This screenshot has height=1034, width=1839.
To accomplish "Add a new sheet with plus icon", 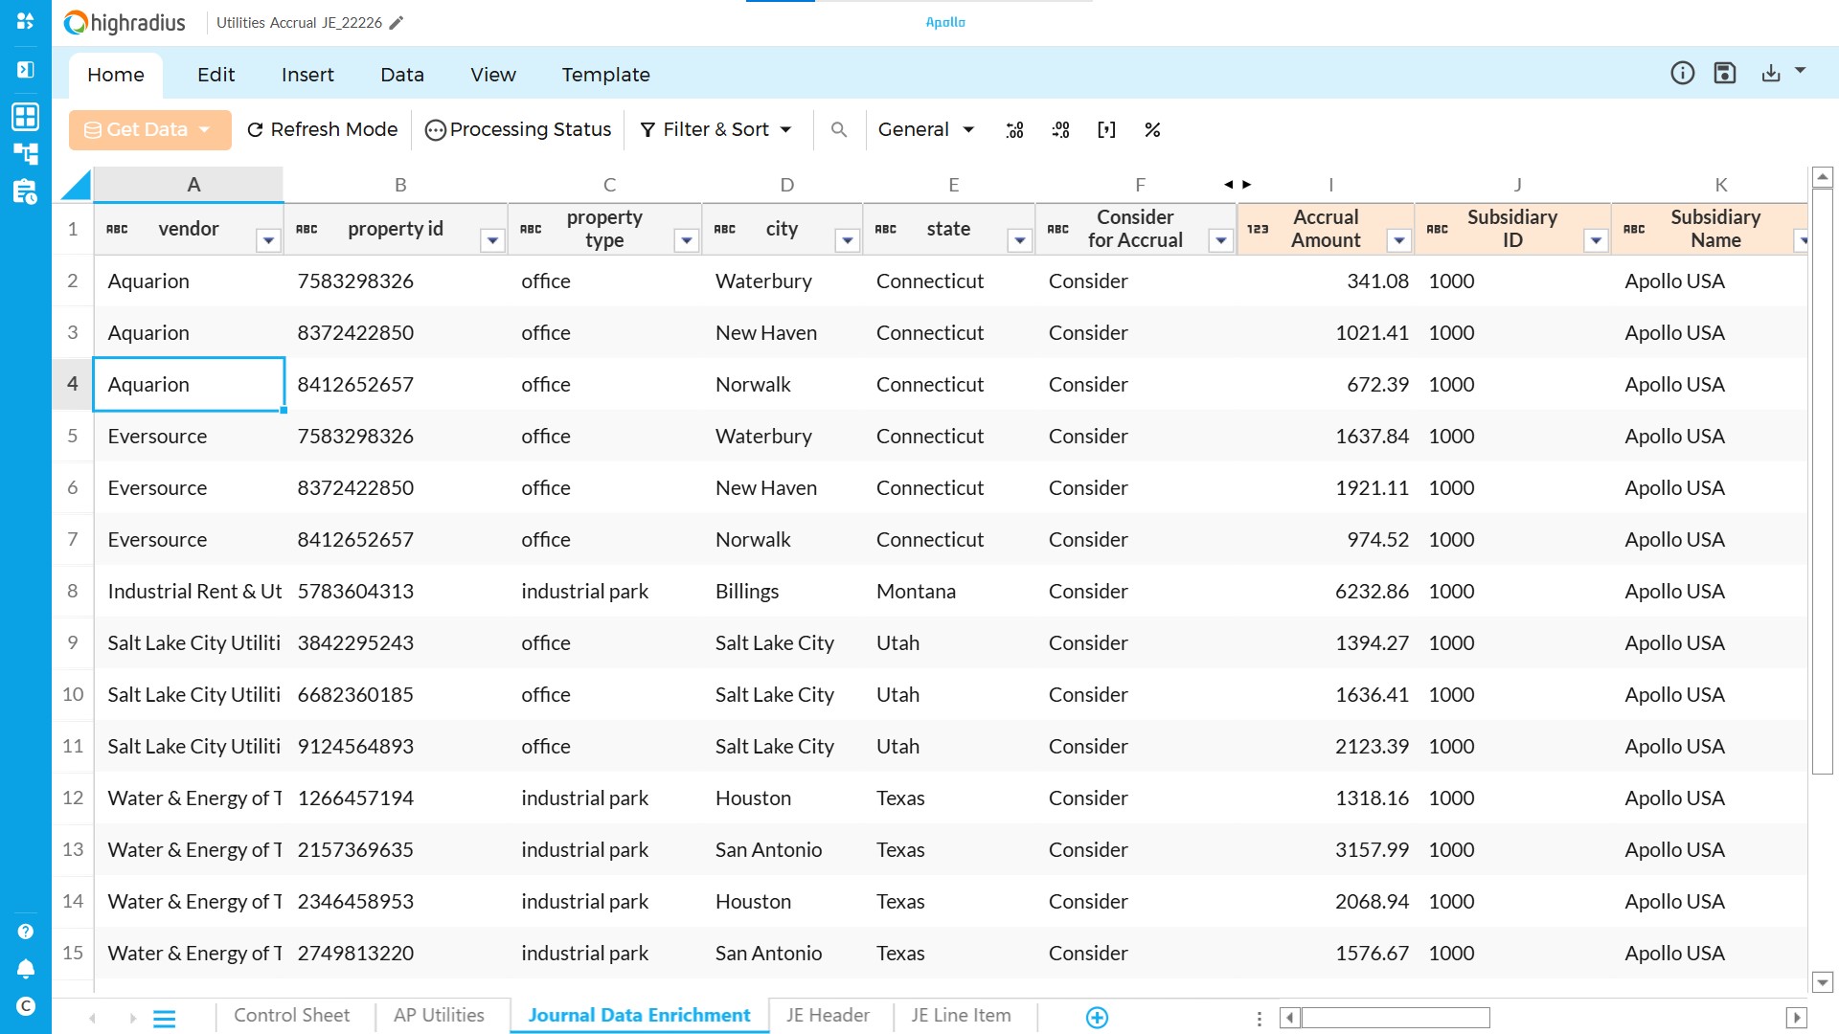I will pyautogui.click(x=1097, y=1017).
